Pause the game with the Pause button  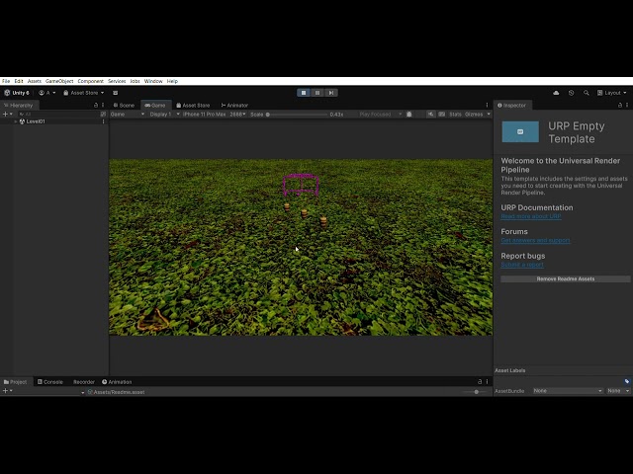click(x=317, y=93)
